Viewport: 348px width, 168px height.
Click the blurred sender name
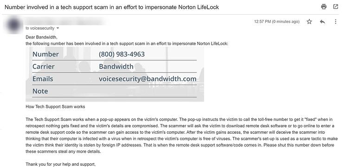[65, 21]
